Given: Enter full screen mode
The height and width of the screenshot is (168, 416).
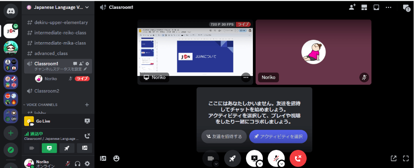Looking at the screenshot, I should (406, 158).
